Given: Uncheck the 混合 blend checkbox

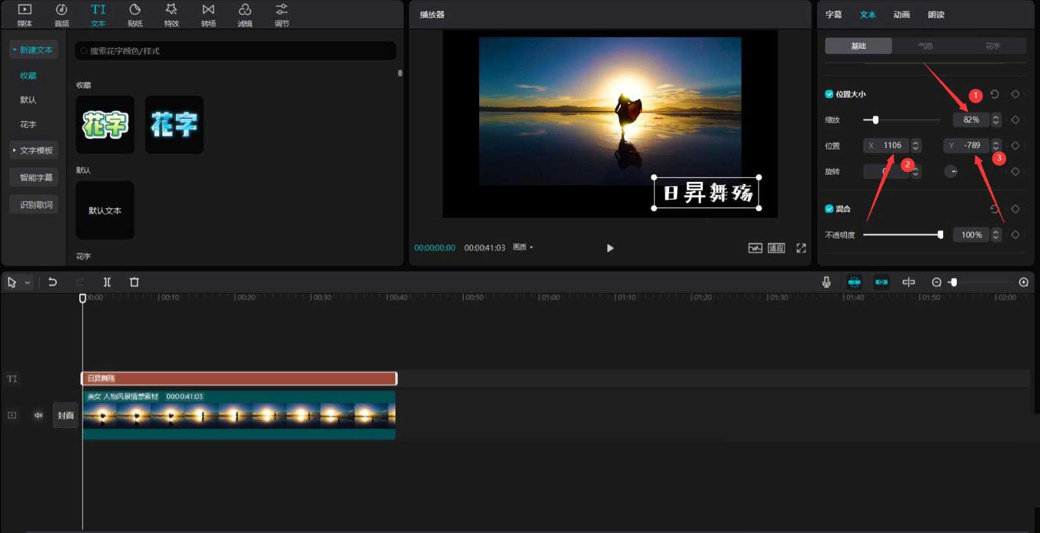Looking at the screenshot, I should (x=829, y=209).
